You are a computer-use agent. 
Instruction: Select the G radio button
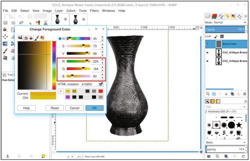60,69
